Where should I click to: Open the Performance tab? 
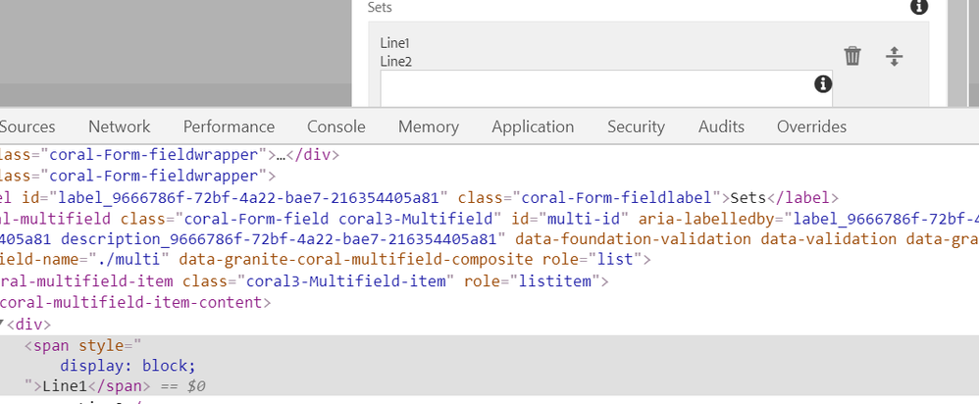coord(229,126)
